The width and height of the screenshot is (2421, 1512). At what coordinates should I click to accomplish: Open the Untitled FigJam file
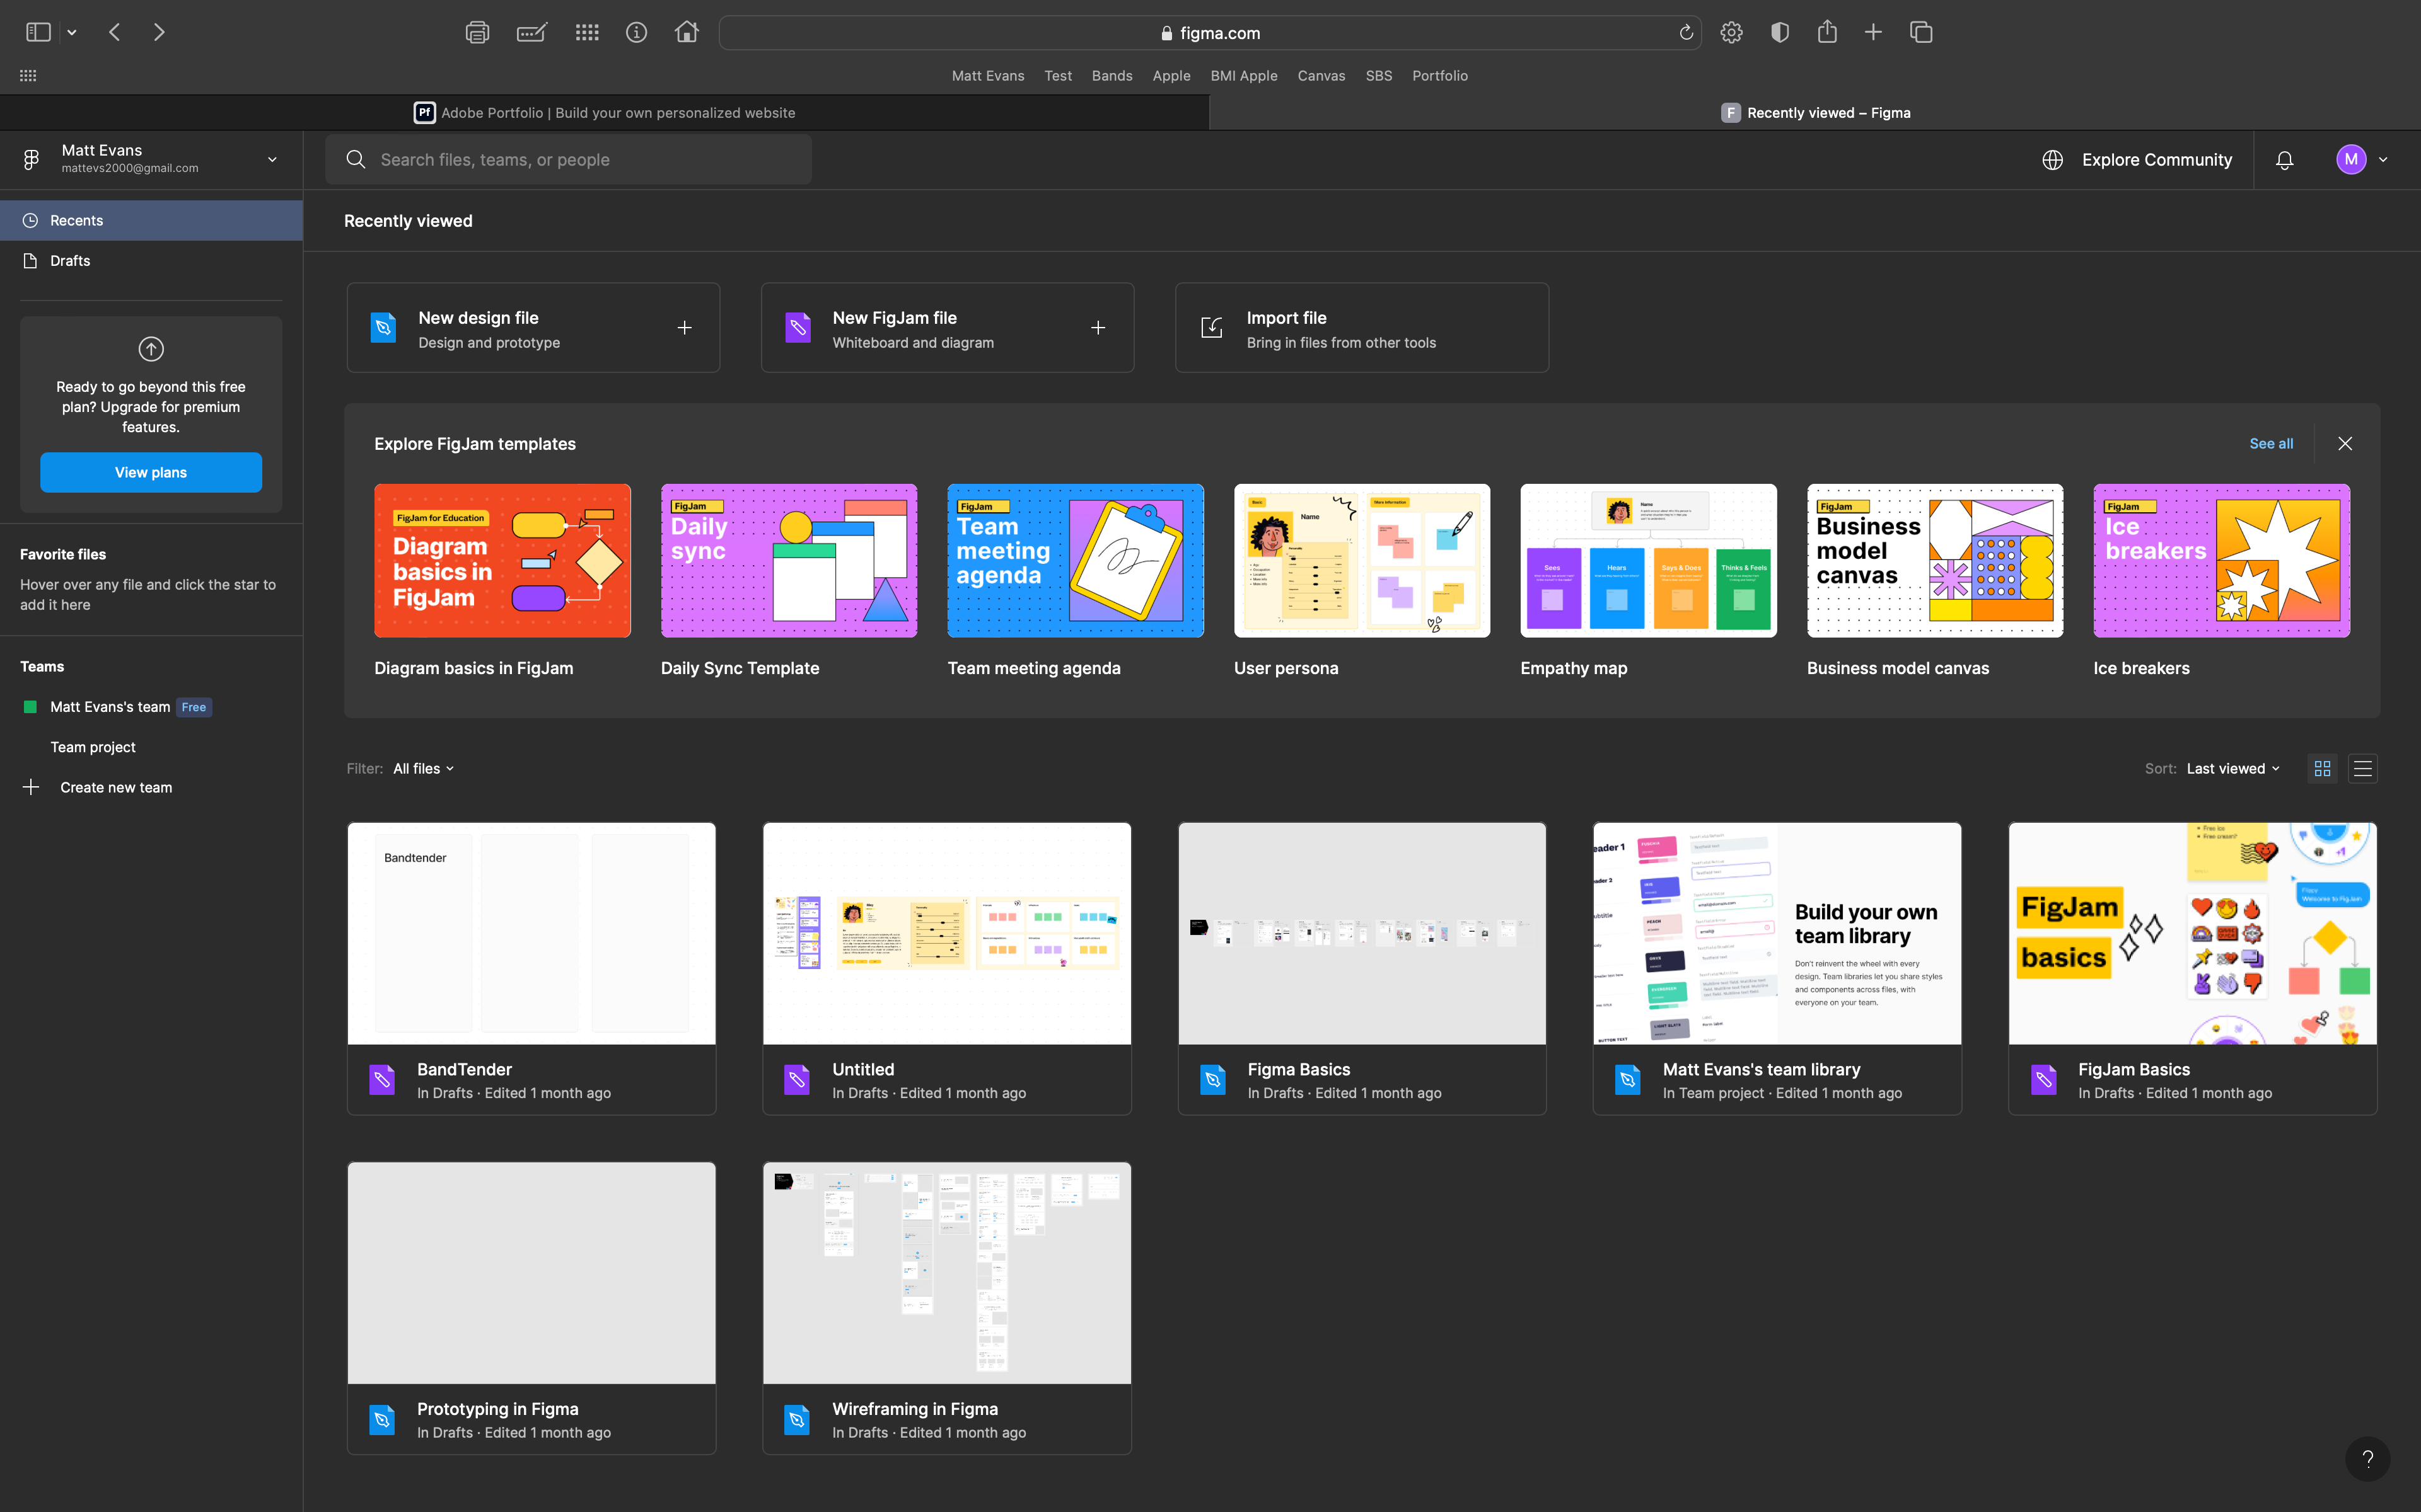(x=946, y=968)
